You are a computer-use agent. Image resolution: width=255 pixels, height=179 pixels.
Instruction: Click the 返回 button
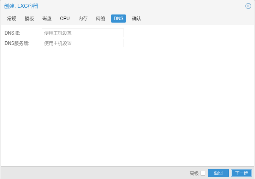coord(218,173)
